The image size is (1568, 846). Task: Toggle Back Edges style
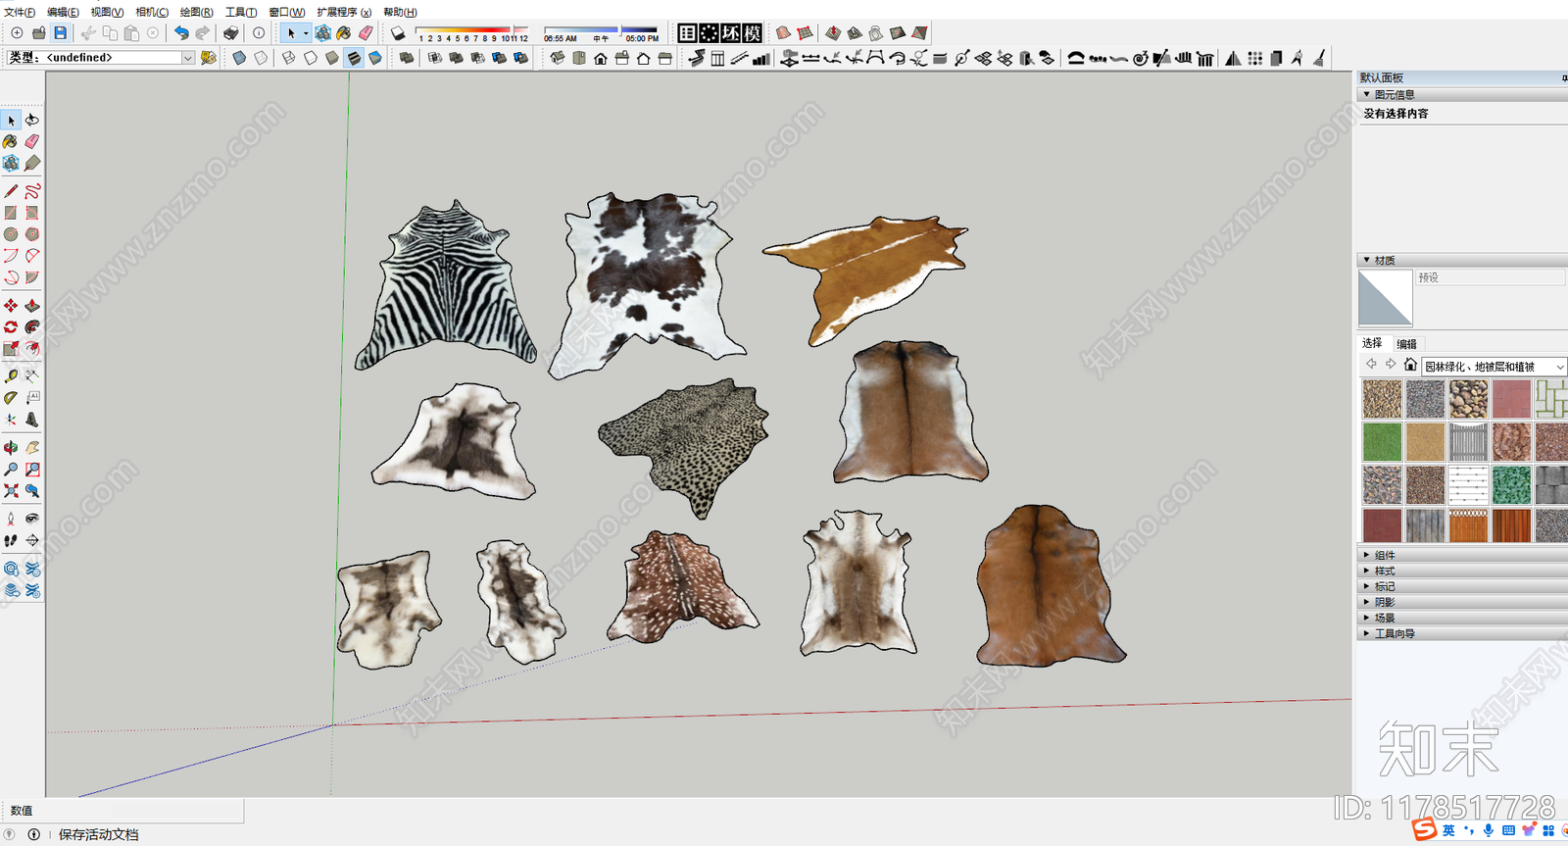click(x=261, y=59)
